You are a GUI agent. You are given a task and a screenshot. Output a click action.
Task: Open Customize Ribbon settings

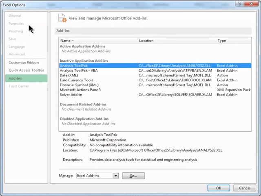(x=24, y=63)
